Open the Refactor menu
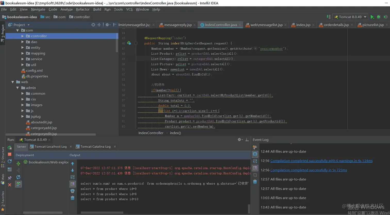390x215 pixels. point(83,9)
